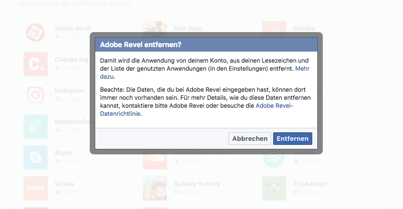
Task: Select the Skype app icon
Action: pyautogui.click(x=36, y=157)
